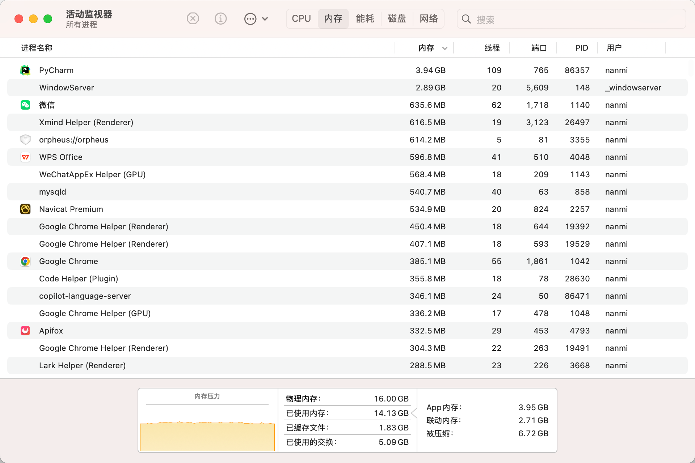The width and height of the screenshot is (695, 463).
Task: Open the process info (i) icon
Action: tap(220, 18)
